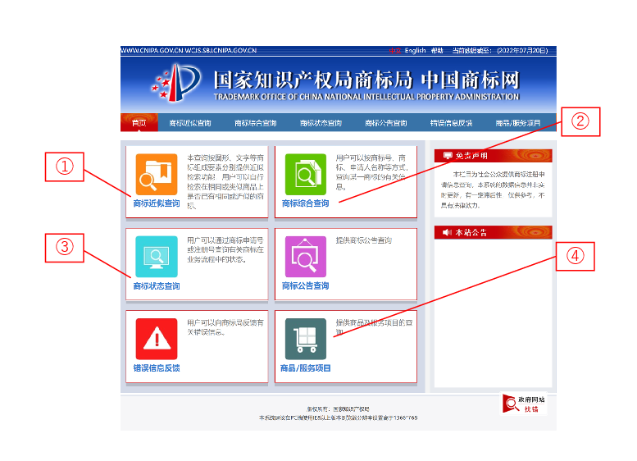Click the 商标综合查询 blue card link
This screenshot has height=461, width=637.
pyautogui.click(x=306, y=203)
